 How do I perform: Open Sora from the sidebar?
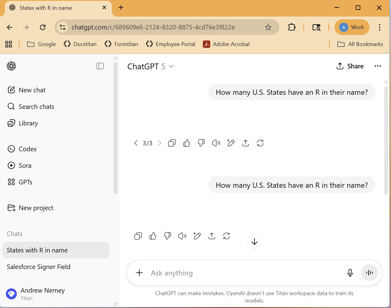[x=19, y=165]
